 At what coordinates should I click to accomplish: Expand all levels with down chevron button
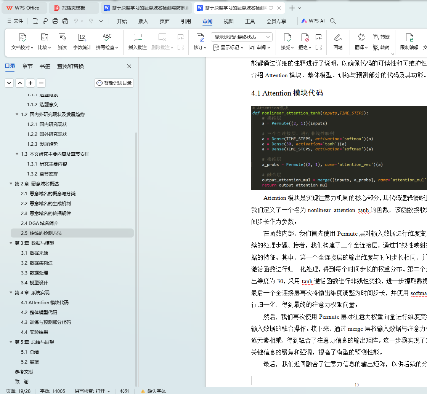[9, 83]
